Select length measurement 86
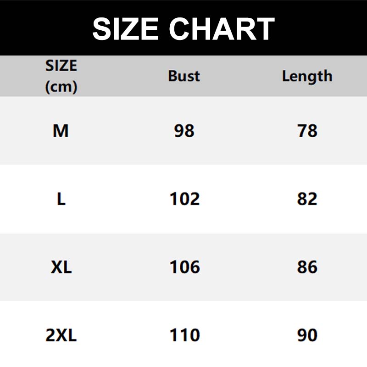Screen dimensions: 367x367 point(307,267)
